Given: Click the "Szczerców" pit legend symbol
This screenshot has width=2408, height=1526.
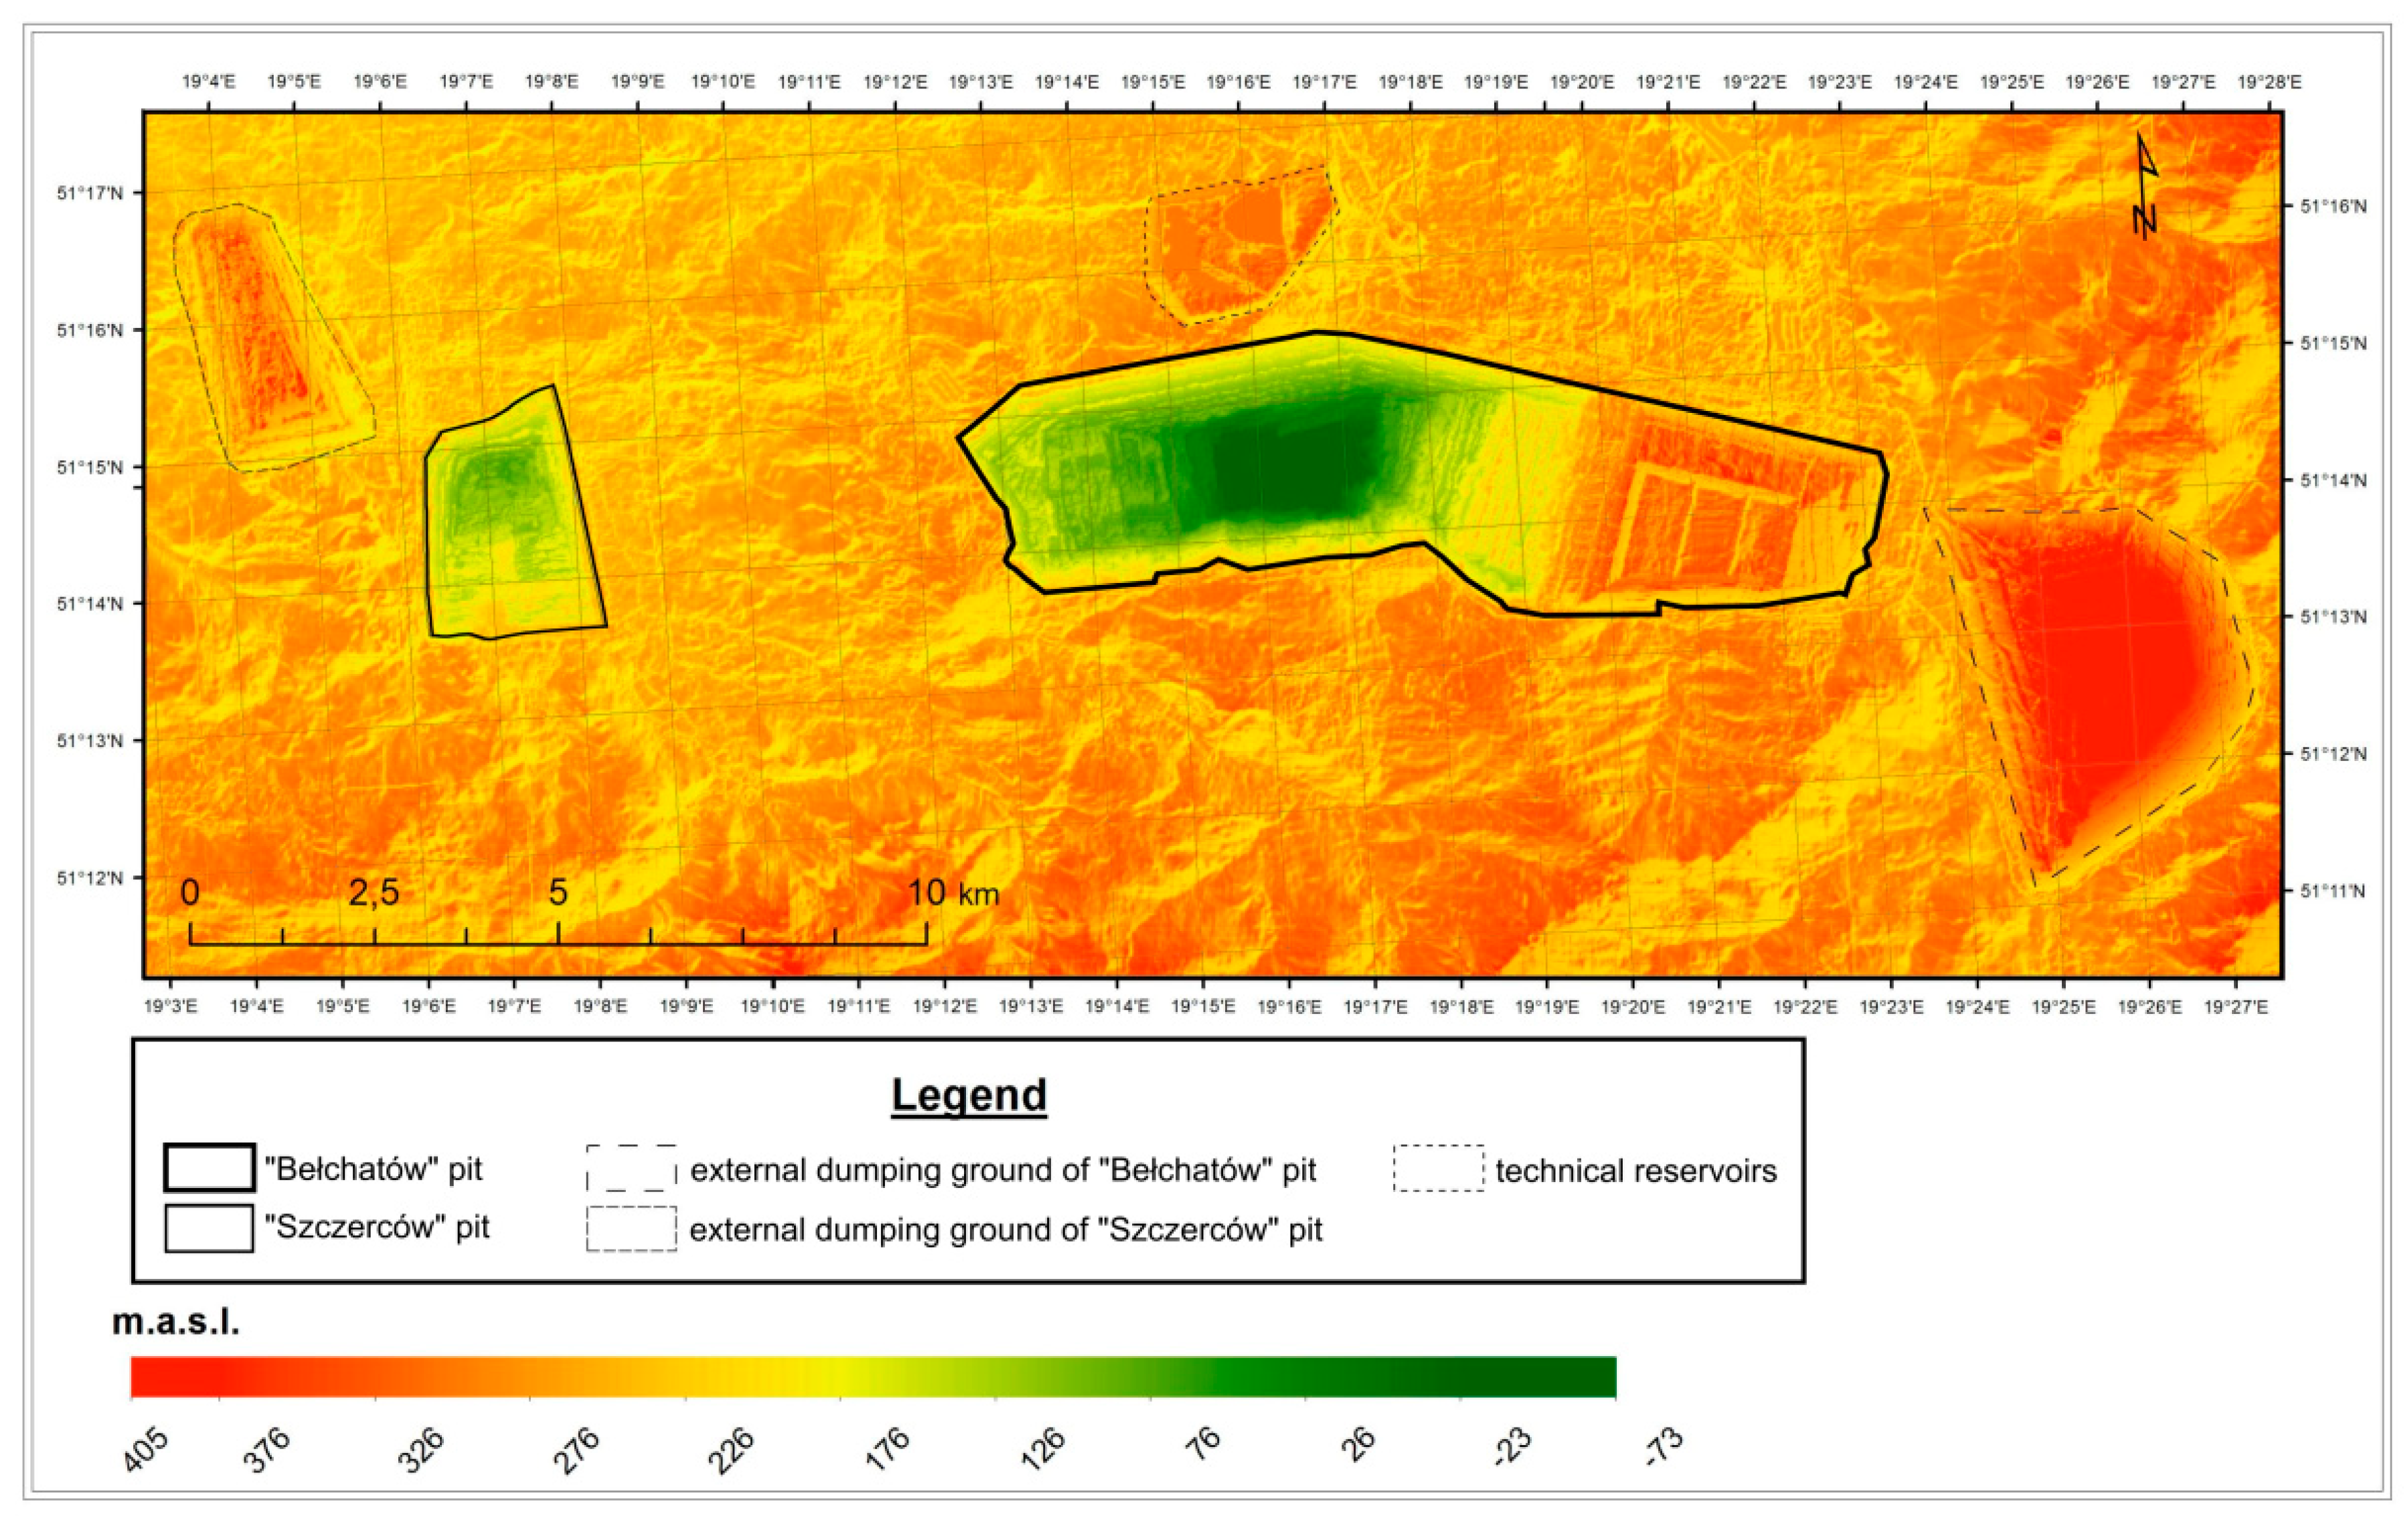Looking at the screenshot, I should point(209,1228).
